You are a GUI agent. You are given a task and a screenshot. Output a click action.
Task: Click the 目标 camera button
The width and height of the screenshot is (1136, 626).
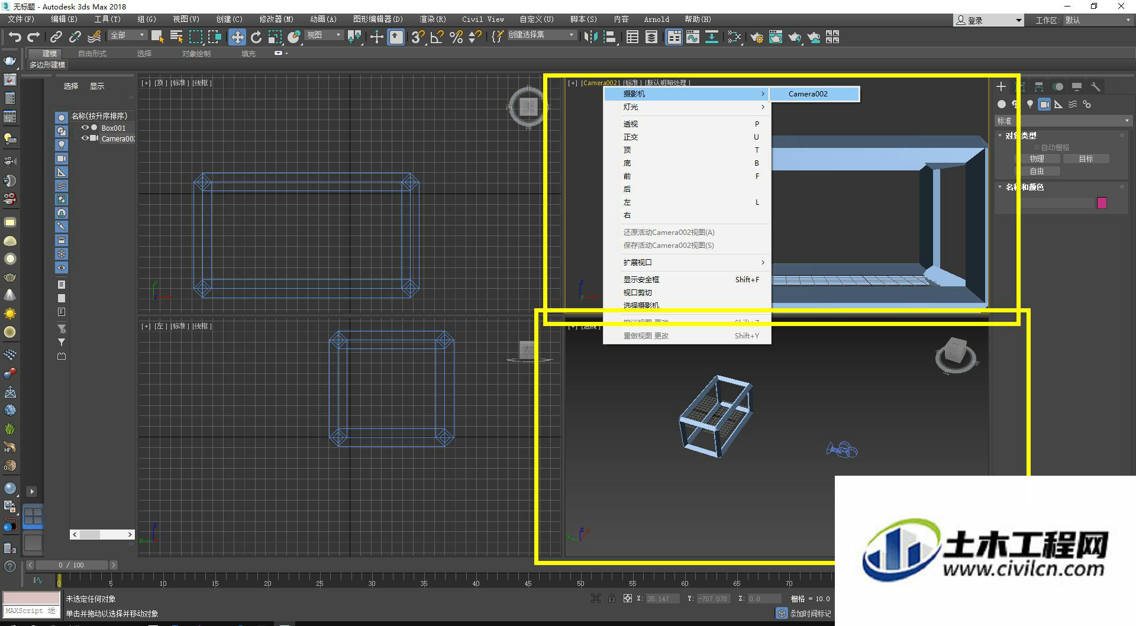pos(1086,159)
